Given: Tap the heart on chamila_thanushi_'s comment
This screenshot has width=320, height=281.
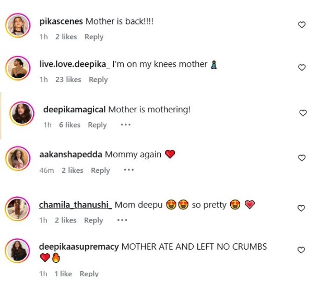Looking at the screenshot, I should pos(301,208).
